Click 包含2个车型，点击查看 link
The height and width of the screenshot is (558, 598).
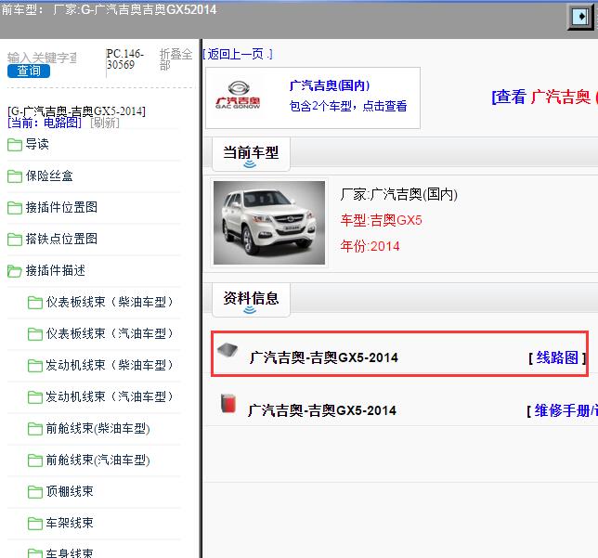[348, 106]
